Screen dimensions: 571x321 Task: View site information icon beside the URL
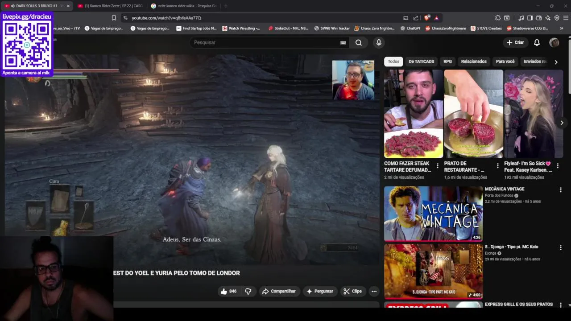pos(125,18)
